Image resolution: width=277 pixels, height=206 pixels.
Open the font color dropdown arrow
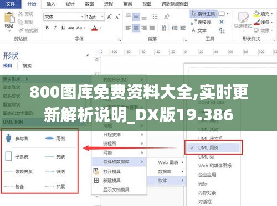(x=101, y=28)
